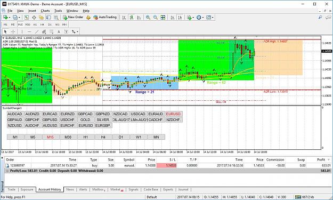Expand the Indicators dropdown arrow
The width and height of the screenshot is (333, 200).
coord(193,18)
